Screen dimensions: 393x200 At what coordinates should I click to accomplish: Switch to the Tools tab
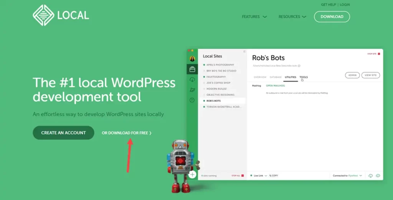click(304, 77)
